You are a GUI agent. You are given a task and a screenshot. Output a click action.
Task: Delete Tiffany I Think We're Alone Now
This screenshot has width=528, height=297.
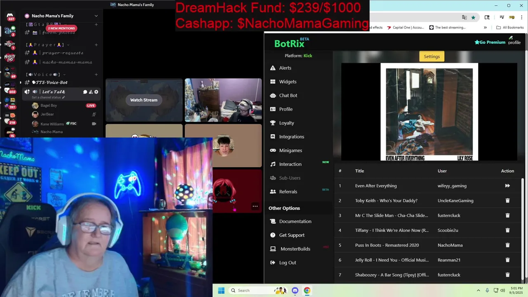click(507, 230)
